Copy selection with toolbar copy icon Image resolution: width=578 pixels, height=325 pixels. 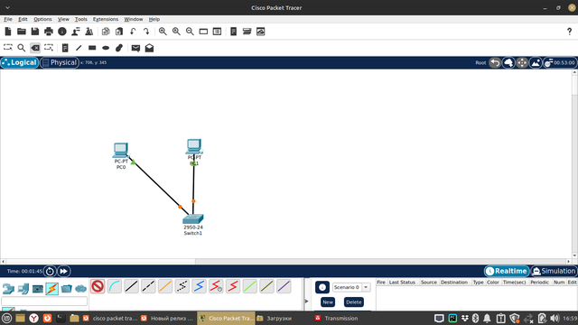(x=106, y=32)
